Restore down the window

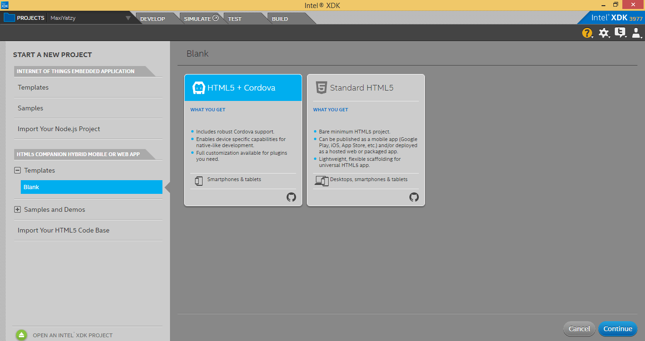tap(616, 4)
